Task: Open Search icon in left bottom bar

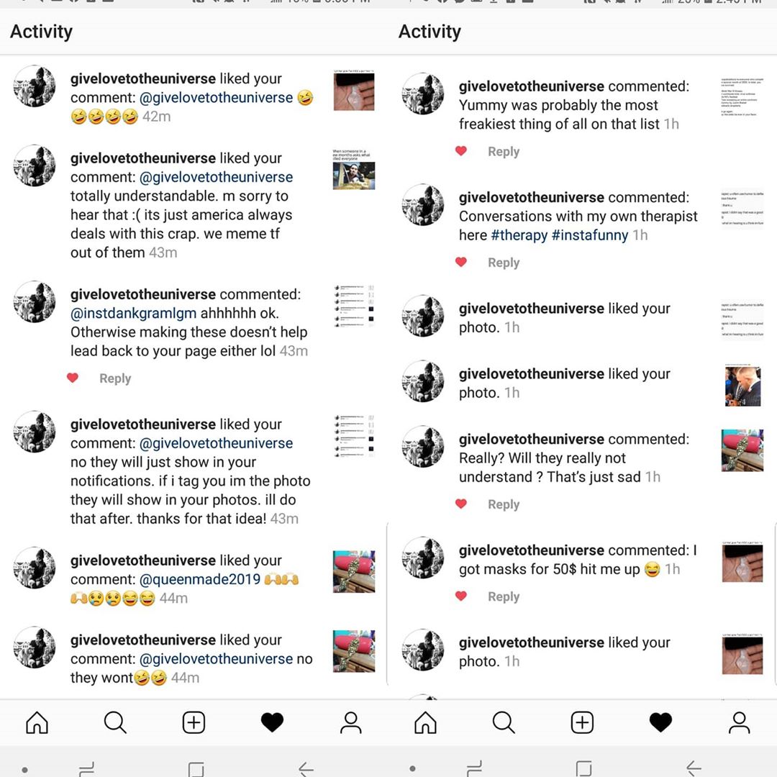Action: (x=115, y=722)
